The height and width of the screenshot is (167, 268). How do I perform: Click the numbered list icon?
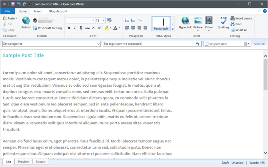(x=133, y=20)
